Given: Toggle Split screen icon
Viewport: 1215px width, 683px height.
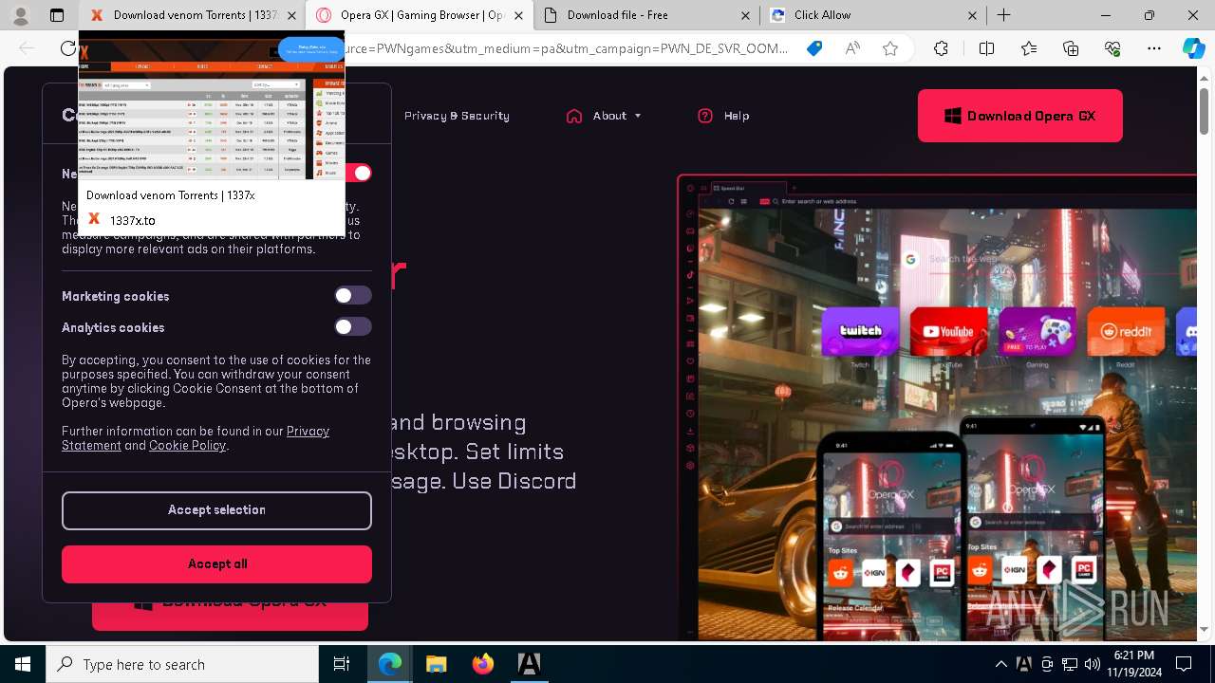Looking at the screenshot, I should pyautogui.click(x=986, y=48).
